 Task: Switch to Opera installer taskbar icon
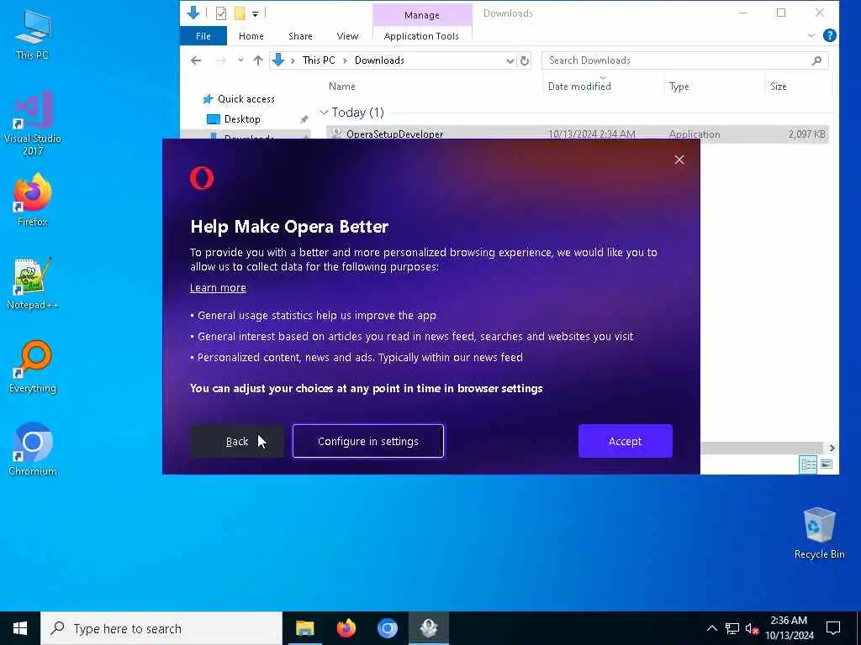coord(428,628)
